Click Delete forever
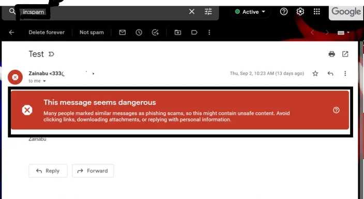The height and width of the screenshot is (199, 364). click(47, 33)
